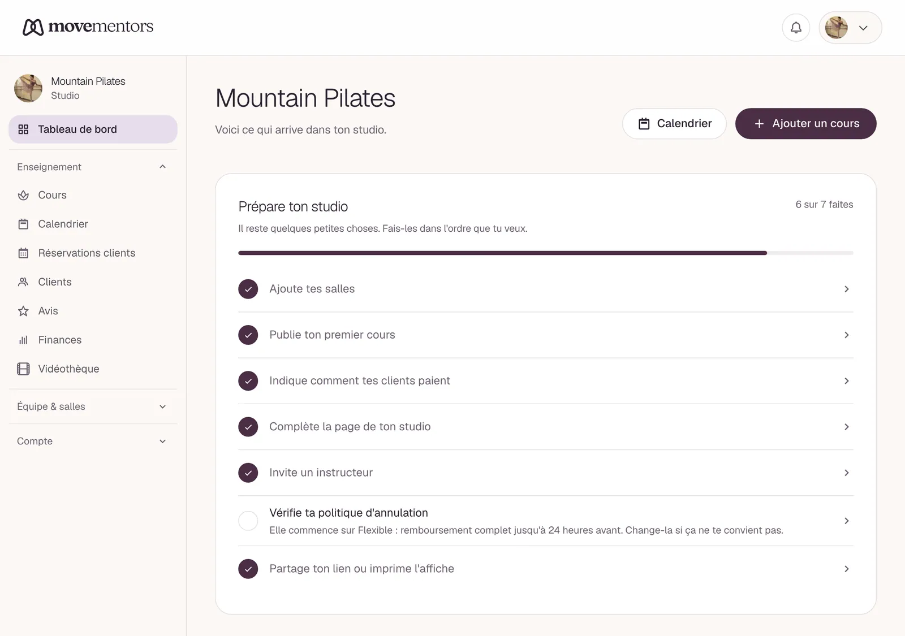The width and height of the screenshot is (905, 636).
Task: Click the plus icon in Ajouter un cours
Action: (759, 124)
